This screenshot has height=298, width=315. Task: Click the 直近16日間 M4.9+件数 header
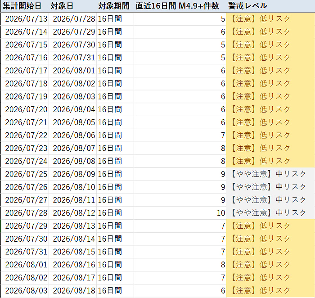click(180, 6)
